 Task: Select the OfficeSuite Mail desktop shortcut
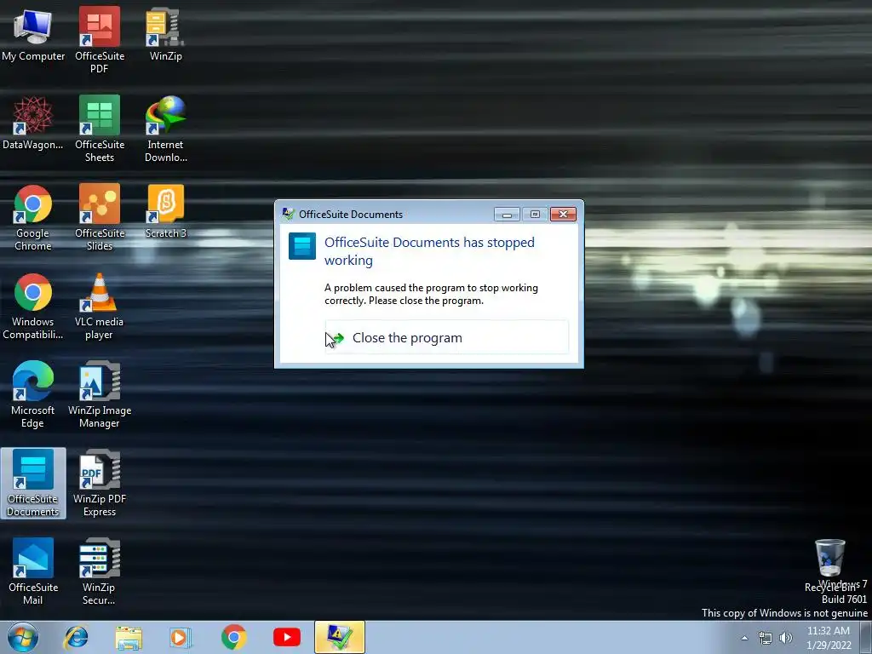tap(33, 571)
